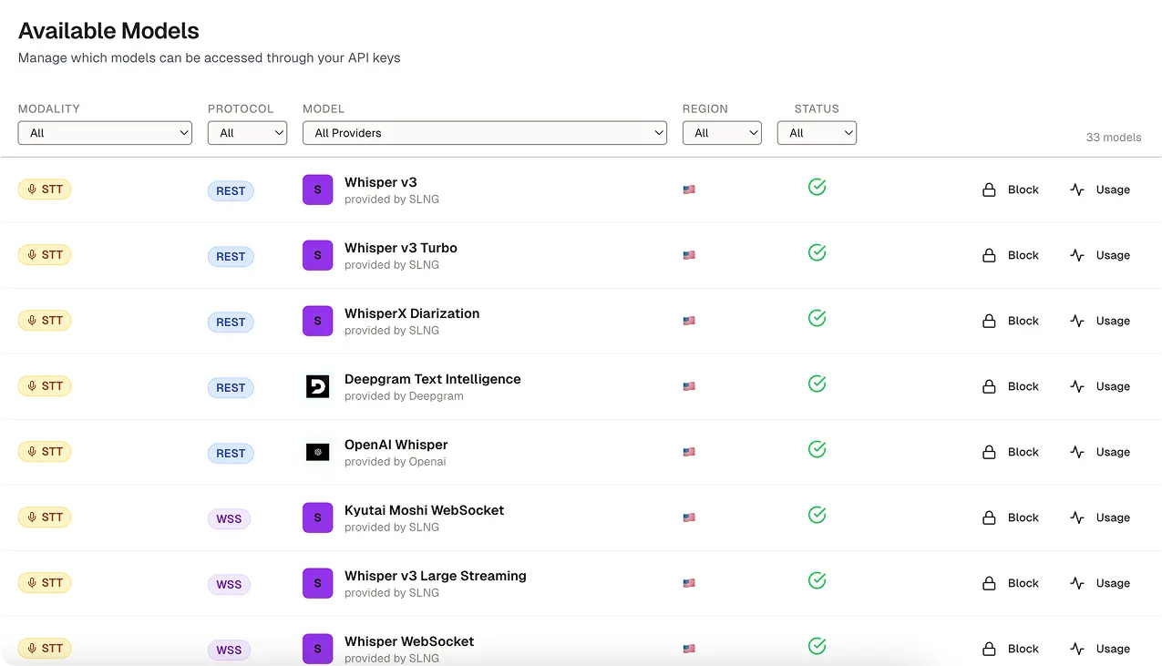Click the REST badge for Deepgram Text Intelligence

click(x=231, y=388)
